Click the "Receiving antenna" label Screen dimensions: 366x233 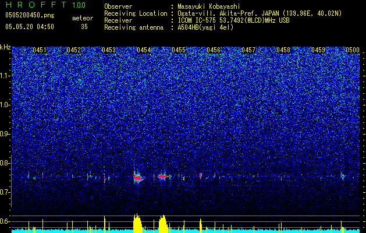[x=134, y=27]
